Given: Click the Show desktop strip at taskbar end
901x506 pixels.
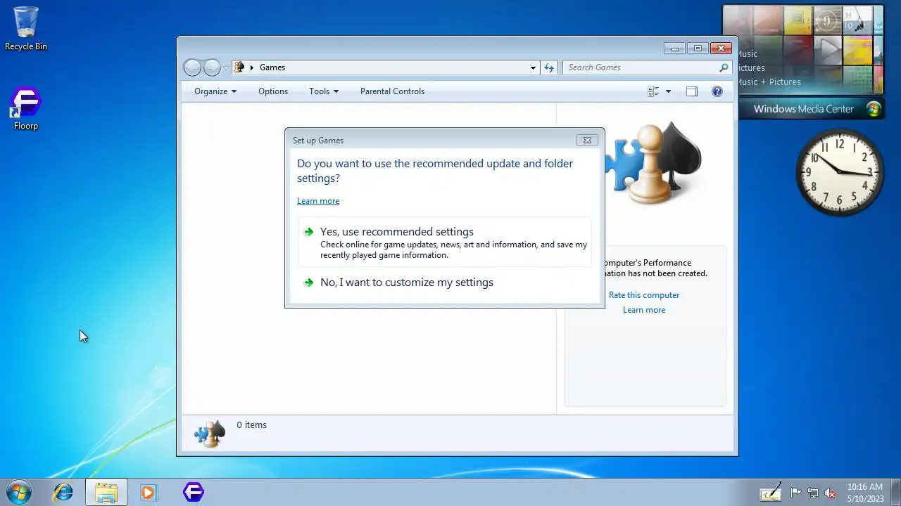Looking at the screenshot, I should click(896, 492).
